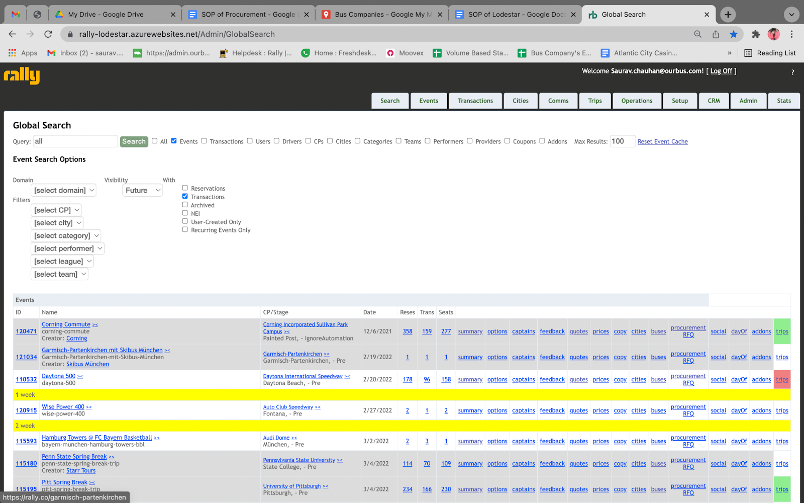Viewport: 804px width, 503px height.
Task: Open the select CP dropdown
Action: [x=56, y=210]
